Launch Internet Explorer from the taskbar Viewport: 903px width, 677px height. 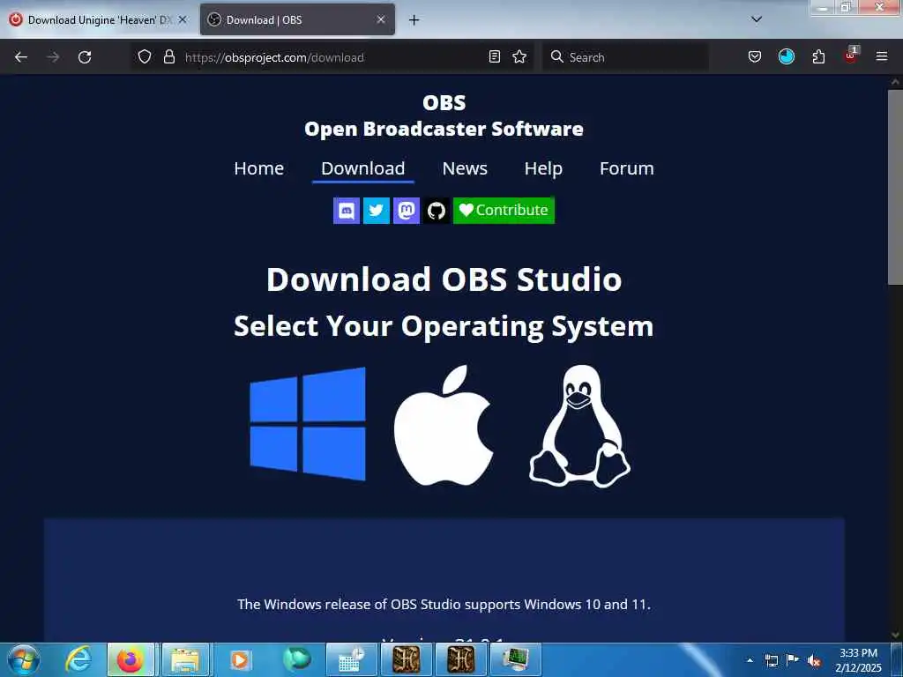click(x=78, y=659)
